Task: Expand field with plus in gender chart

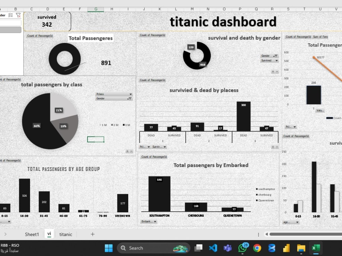Action: coord(273,72)
